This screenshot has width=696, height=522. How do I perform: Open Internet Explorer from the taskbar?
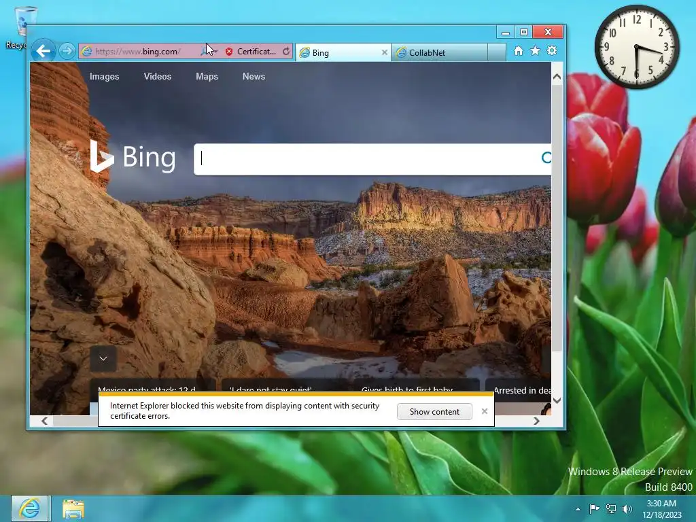point(29,508)
